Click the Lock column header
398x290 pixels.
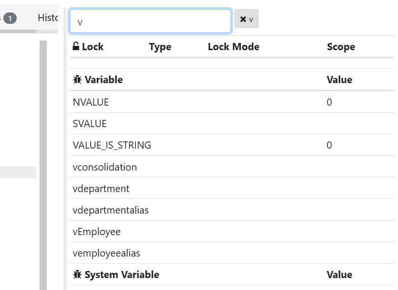click(93, 47)
